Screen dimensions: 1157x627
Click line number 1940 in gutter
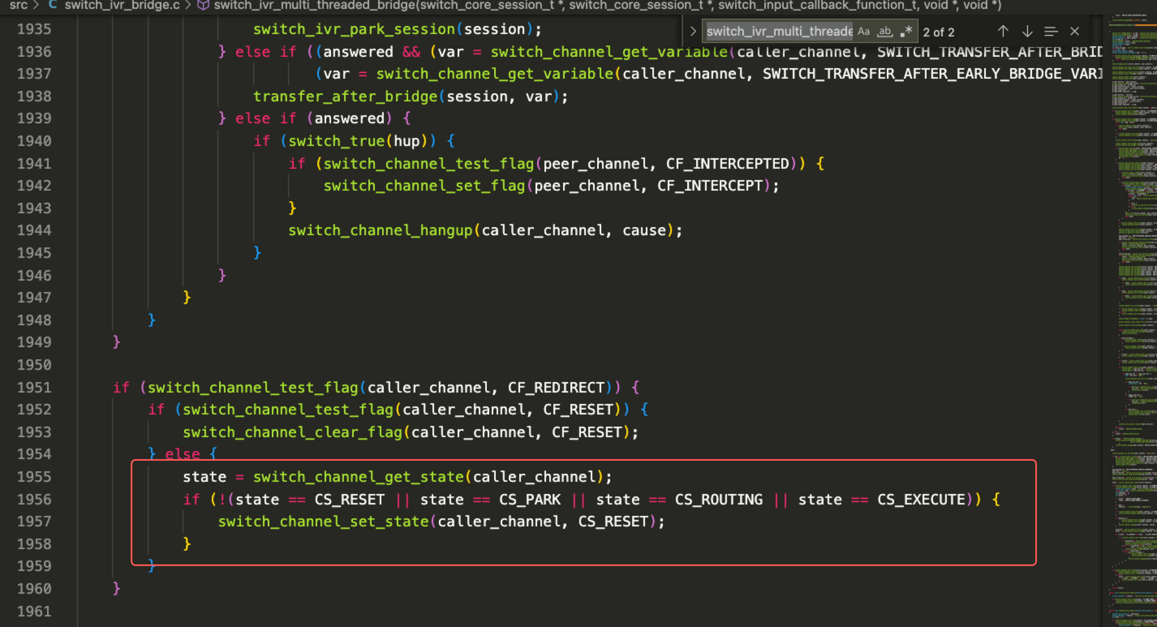[34, 141]
